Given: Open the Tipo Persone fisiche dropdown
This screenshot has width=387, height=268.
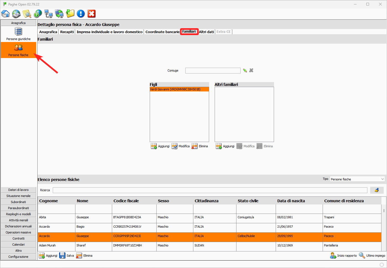Looking at the screenshot, I should (357, 179).
